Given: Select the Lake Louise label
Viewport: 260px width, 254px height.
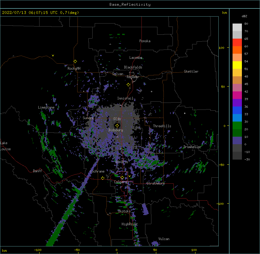Looking at the screenshot, I should [5, 146].
